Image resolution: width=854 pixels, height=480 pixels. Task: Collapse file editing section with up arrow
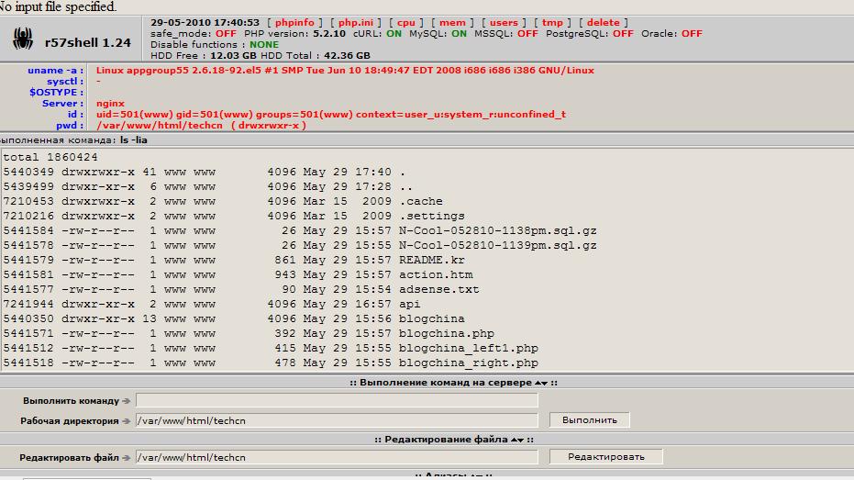513,440
